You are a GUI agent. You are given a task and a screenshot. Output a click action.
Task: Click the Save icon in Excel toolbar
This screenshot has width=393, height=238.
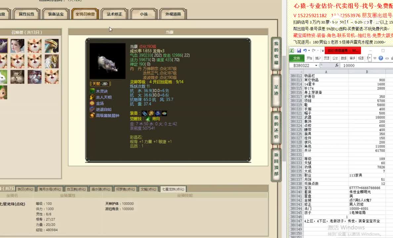[x=299, y=51]
